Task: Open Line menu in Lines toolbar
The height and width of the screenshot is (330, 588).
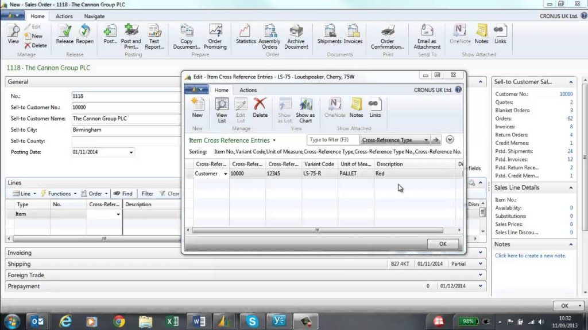Action: [24, 194]
